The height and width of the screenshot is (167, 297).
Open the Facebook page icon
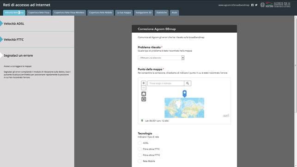252,5
